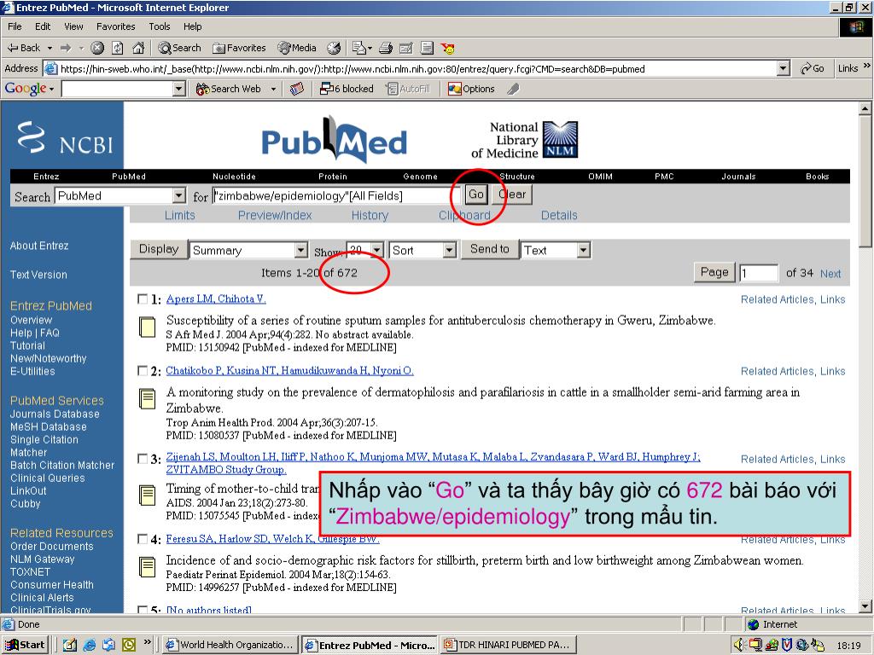874x655 pixels.
Task: Click the Stop loading icon
Action: pyautogui.click(x=97, y=48)
